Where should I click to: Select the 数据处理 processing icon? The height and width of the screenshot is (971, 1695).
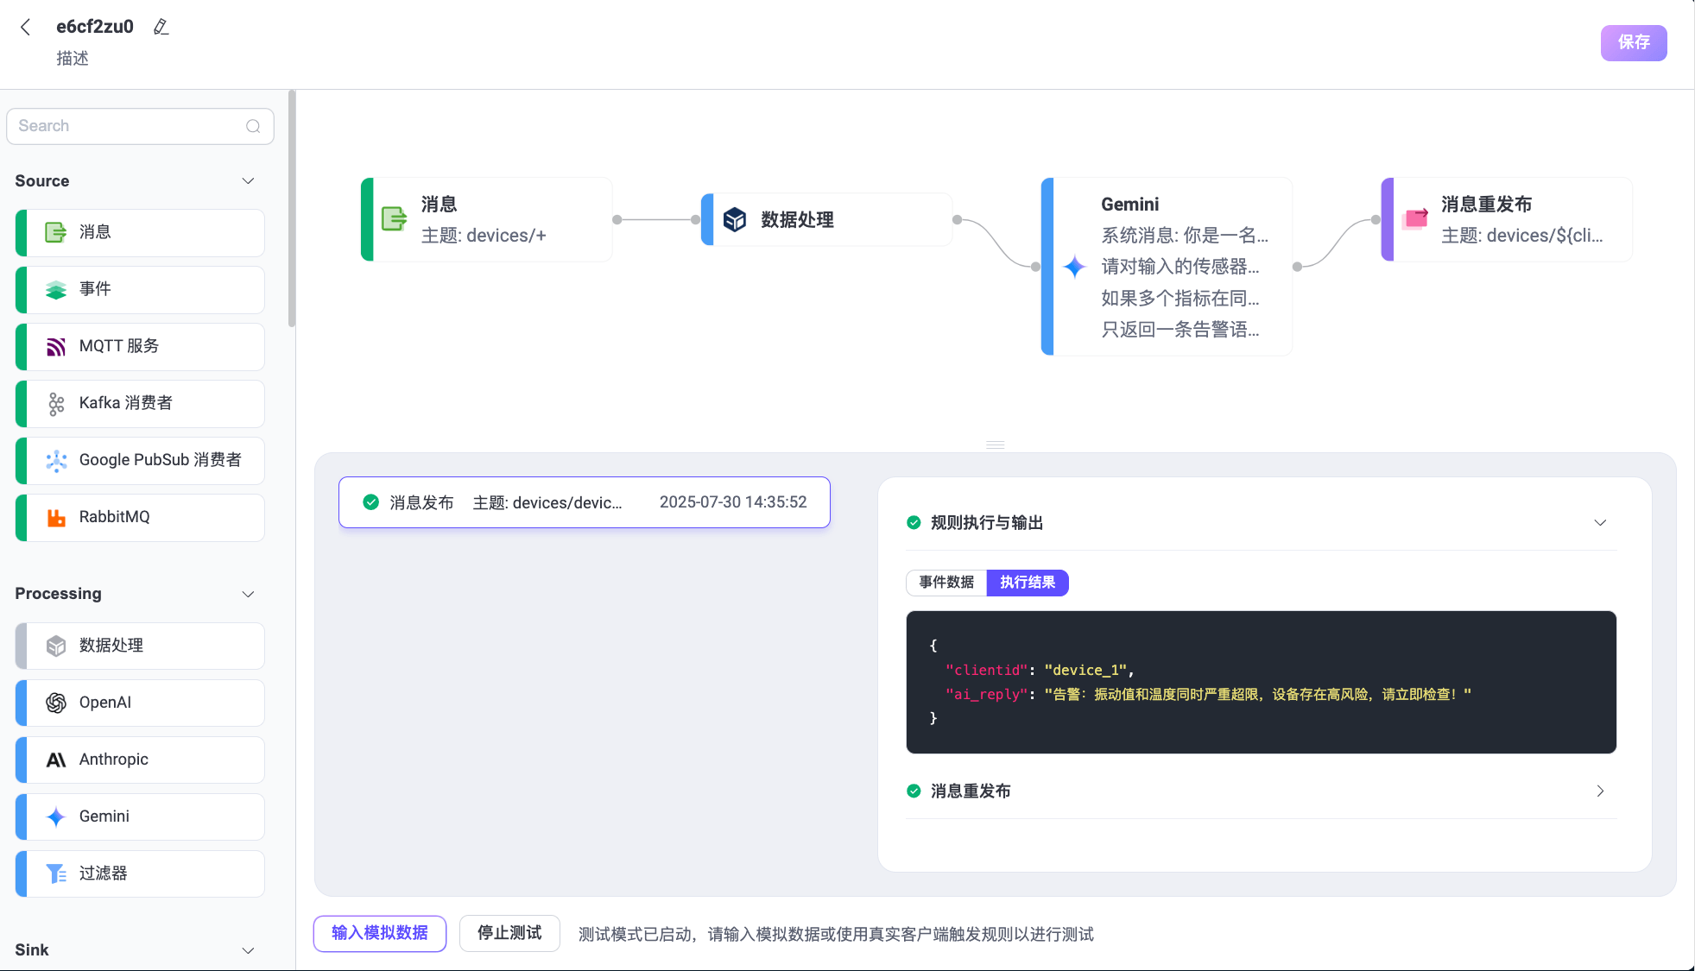coord(55,646)
